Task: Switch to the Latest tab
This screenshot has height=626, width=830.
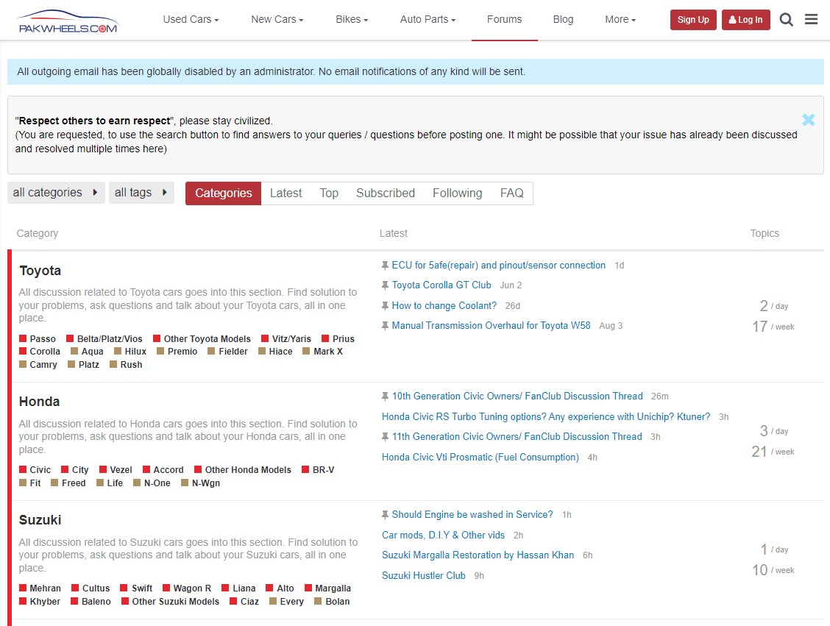Action: tap(285, 193)
